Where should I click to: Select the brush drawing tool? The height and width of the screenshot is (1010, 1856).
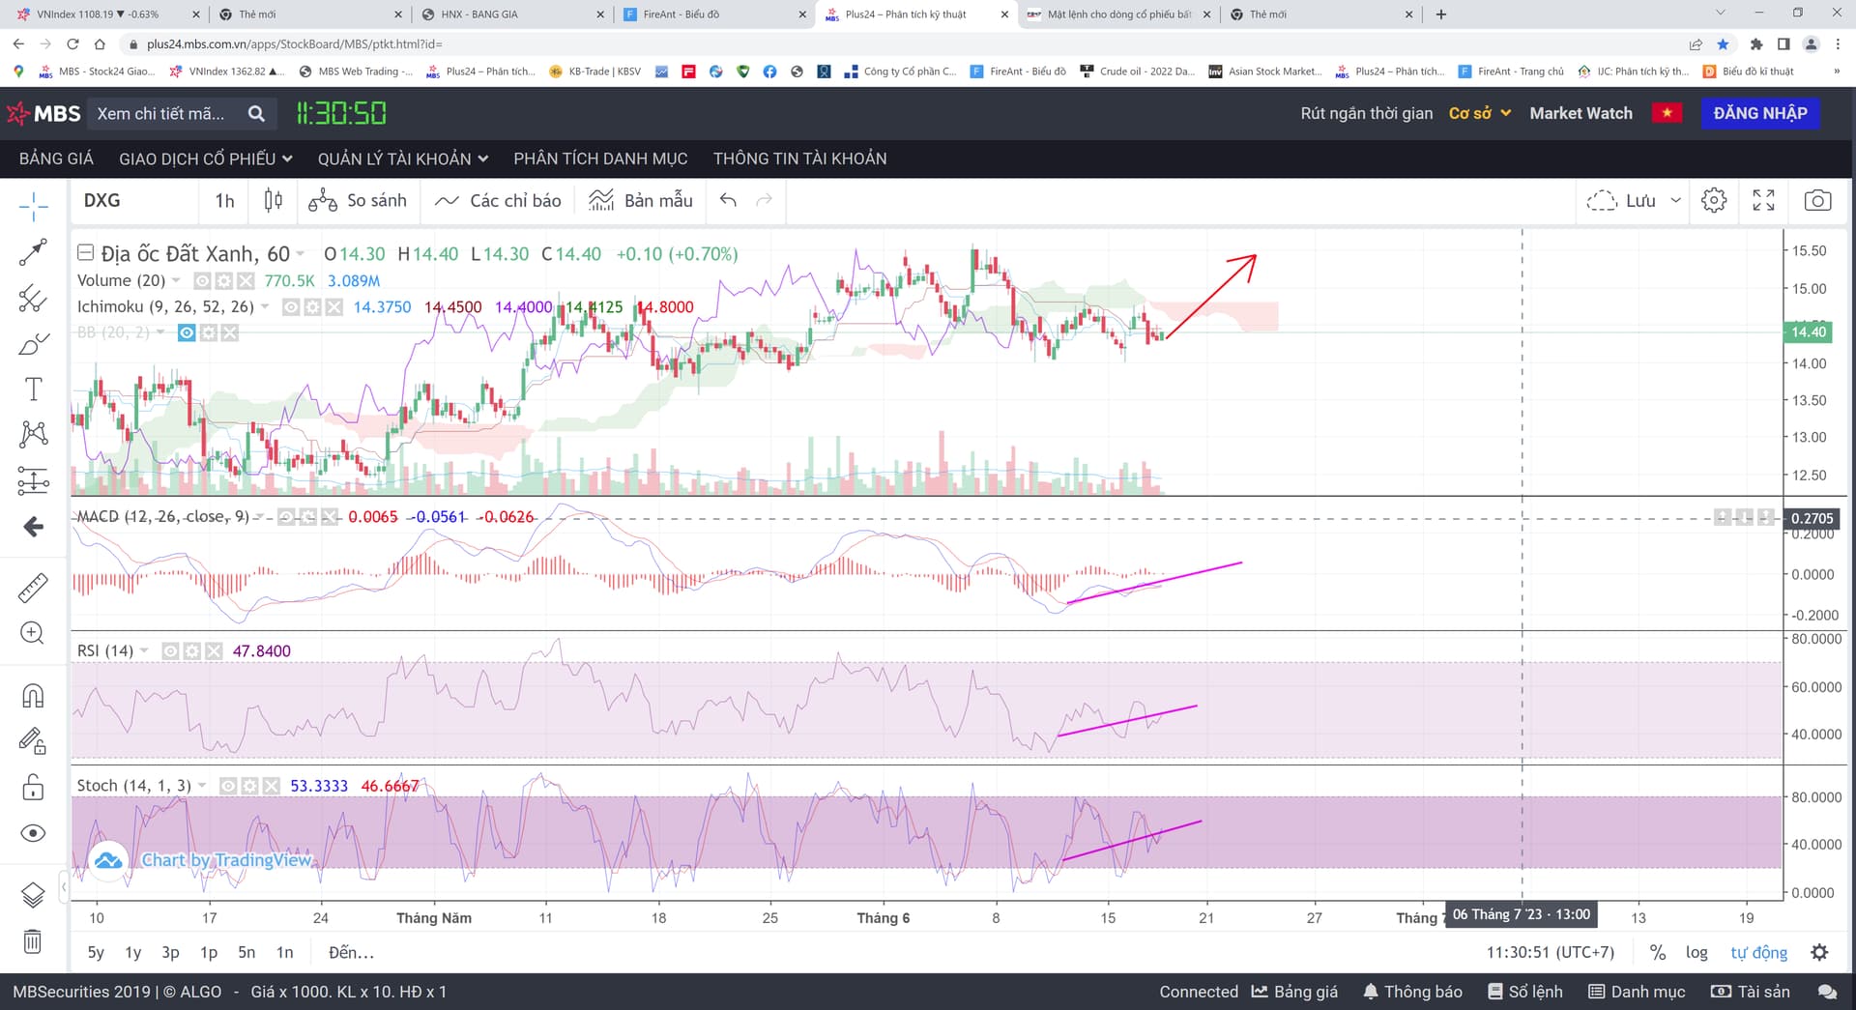pyautogui.click(x=33, y=344)
